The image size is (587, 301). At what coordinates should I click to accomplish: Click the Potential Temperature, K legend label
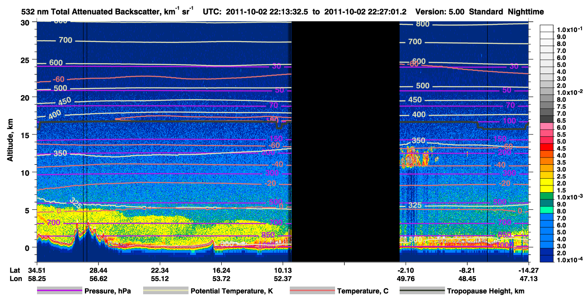[232, 291]
